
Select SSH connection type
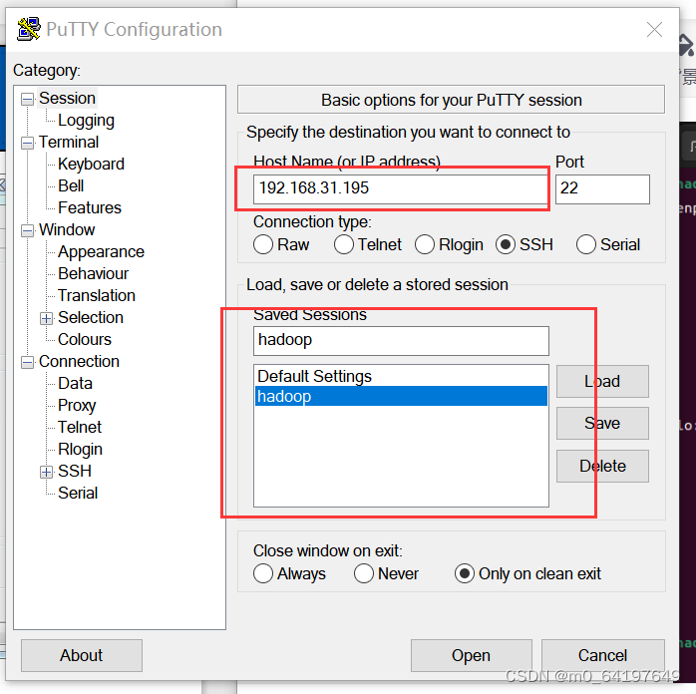(x=524, y=245)
